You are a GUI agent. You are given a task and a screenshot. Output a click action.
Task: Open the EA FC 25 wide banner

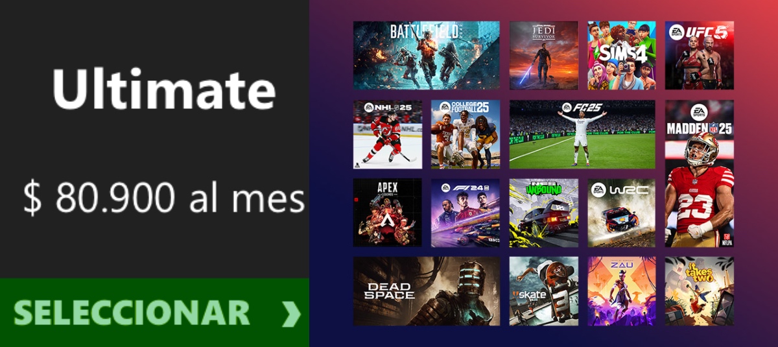pyautogui.click(x=582, y=134)
